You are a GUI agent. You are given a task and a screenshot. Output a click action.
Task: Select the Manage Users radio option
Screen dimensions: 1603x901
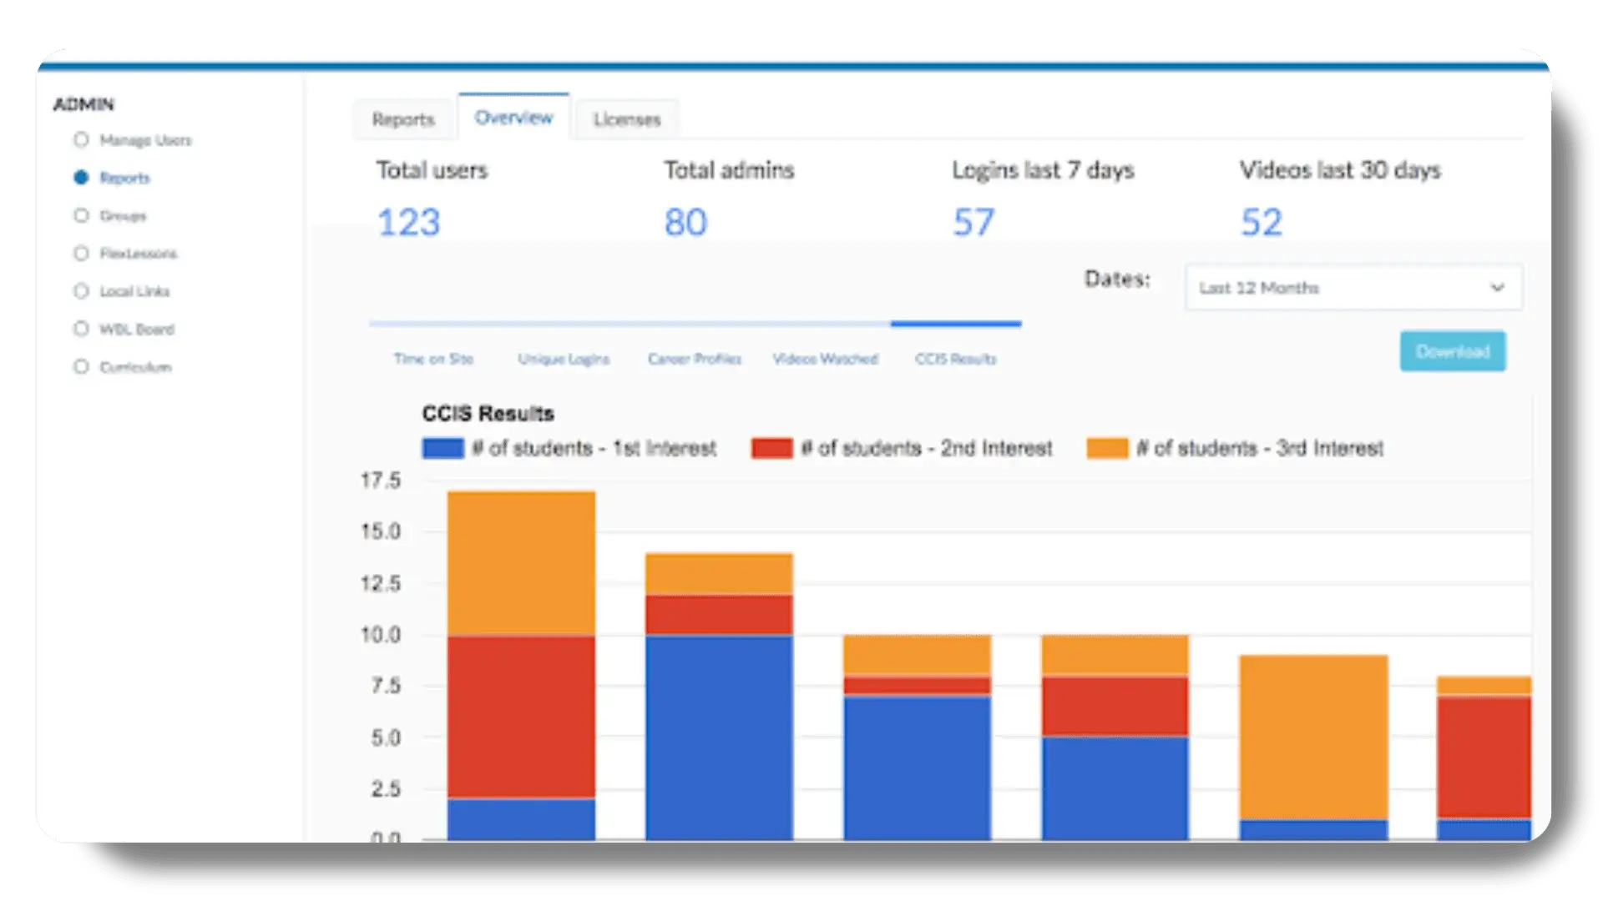pyautogui.click(x=81, y=140)
